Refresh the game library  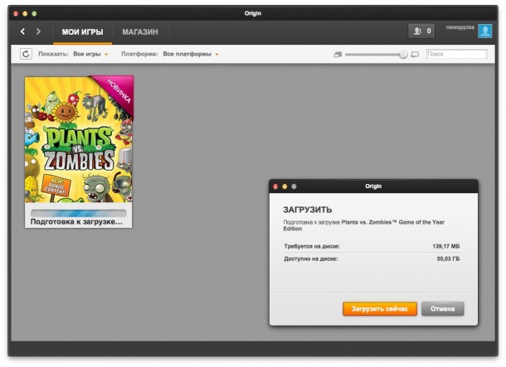pos(26,54)
